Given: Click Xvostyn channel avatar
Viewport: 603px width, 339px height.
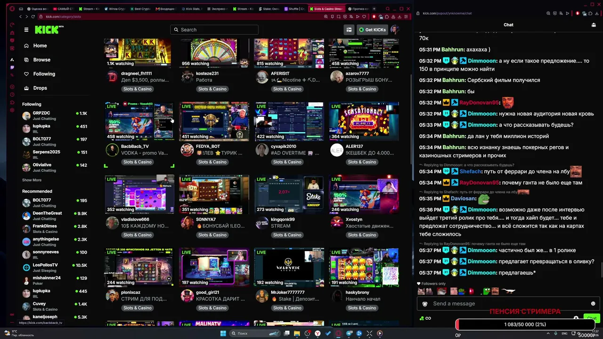Looking at the screenshot, I should click(x=337, y=223).
